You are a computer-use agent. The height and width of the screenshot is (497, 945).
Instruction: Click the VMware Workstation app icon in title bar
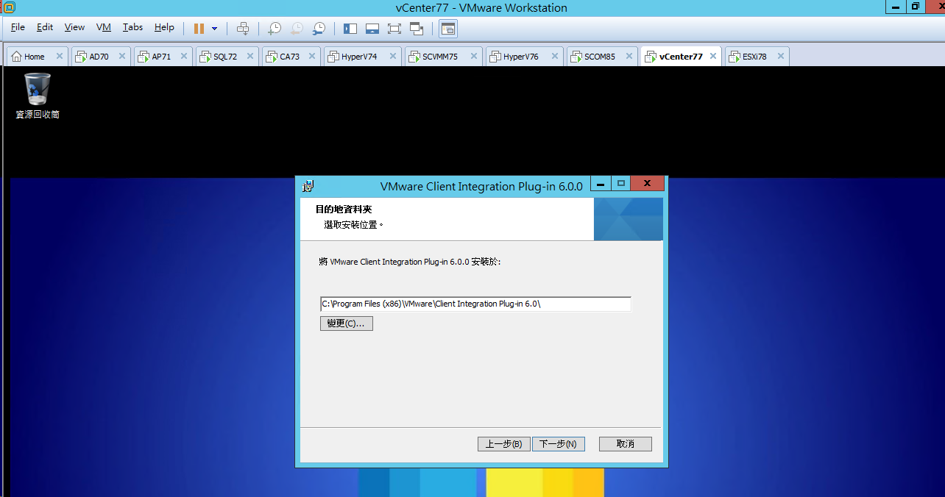point(8,7)
